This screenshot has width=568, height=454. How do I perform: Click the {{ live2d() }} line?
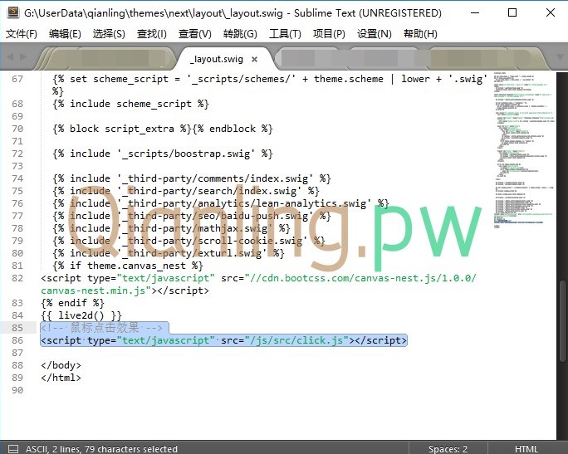click(x=81, y=315)
